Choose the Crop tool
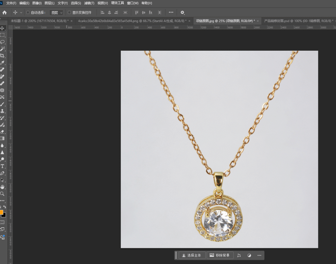 [x=2, y=56]
